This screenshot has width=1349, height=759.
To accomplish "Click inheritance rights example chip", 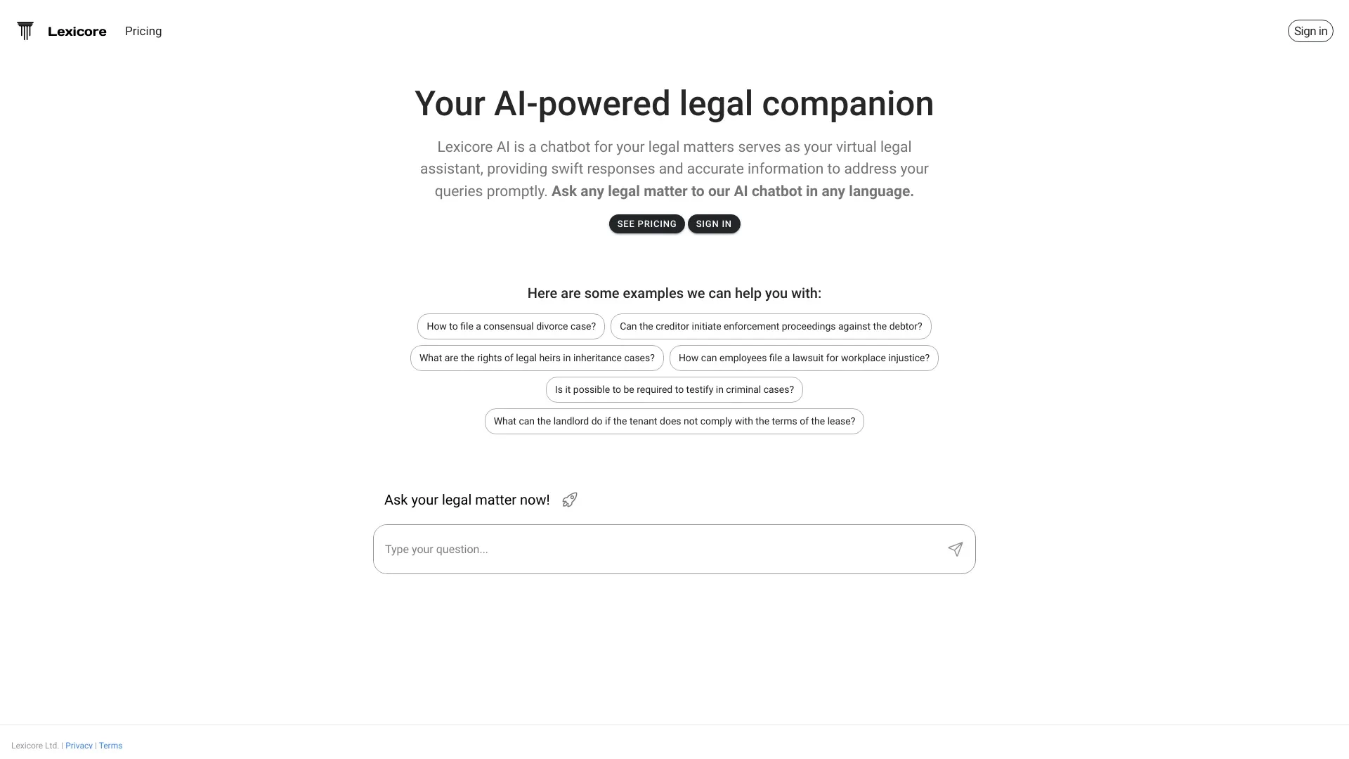I will (537, 358).
